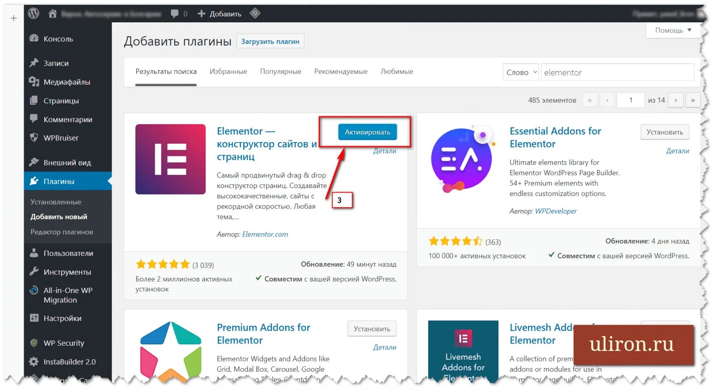Click the WP Security shield icon
715x390 pixels.
click(x=34, y=343)
